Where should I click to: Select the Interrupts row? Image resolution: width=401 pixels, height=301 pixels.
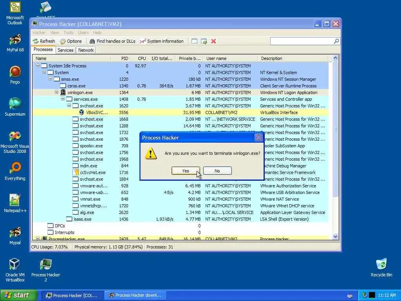tap(180, 232)
